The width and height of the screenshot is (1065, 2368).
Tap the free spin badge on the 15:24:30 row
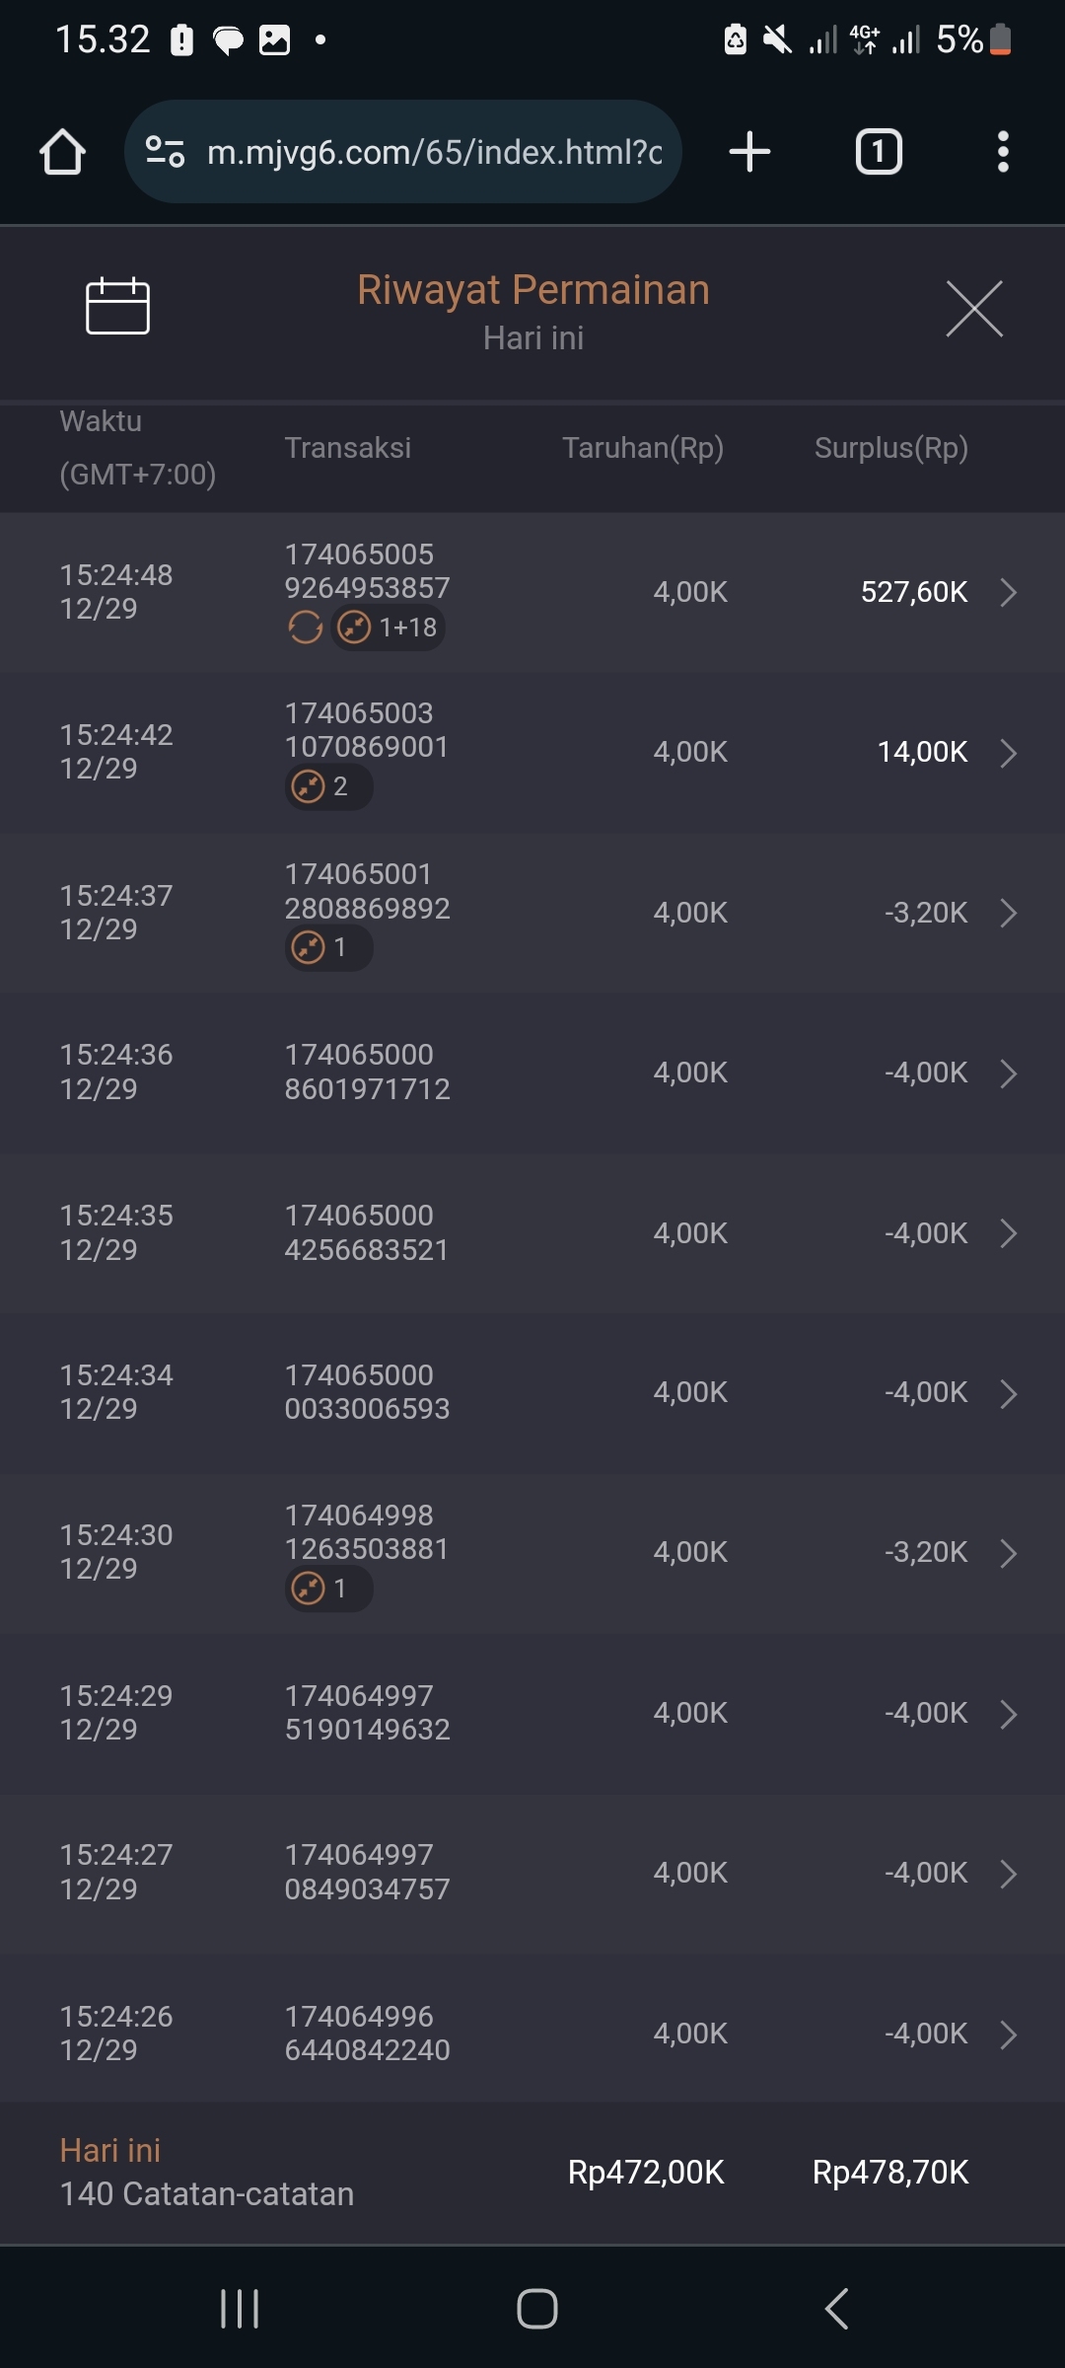pyautogui.click(x=328, y=1589)
